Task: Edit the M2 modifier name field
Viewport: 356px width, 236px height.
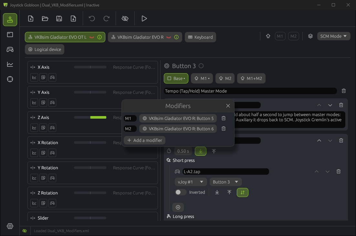Action: 130,129
